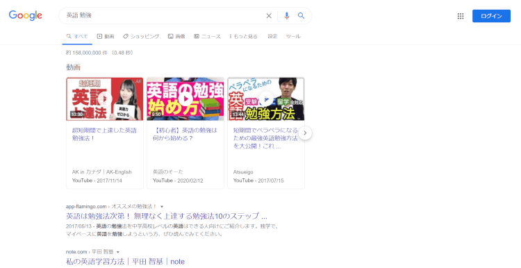Click the YouTube - 2017/07/15 text
The width and height of the screenshot is (521, 268).
pyautogui.click(x=258, y=181)
